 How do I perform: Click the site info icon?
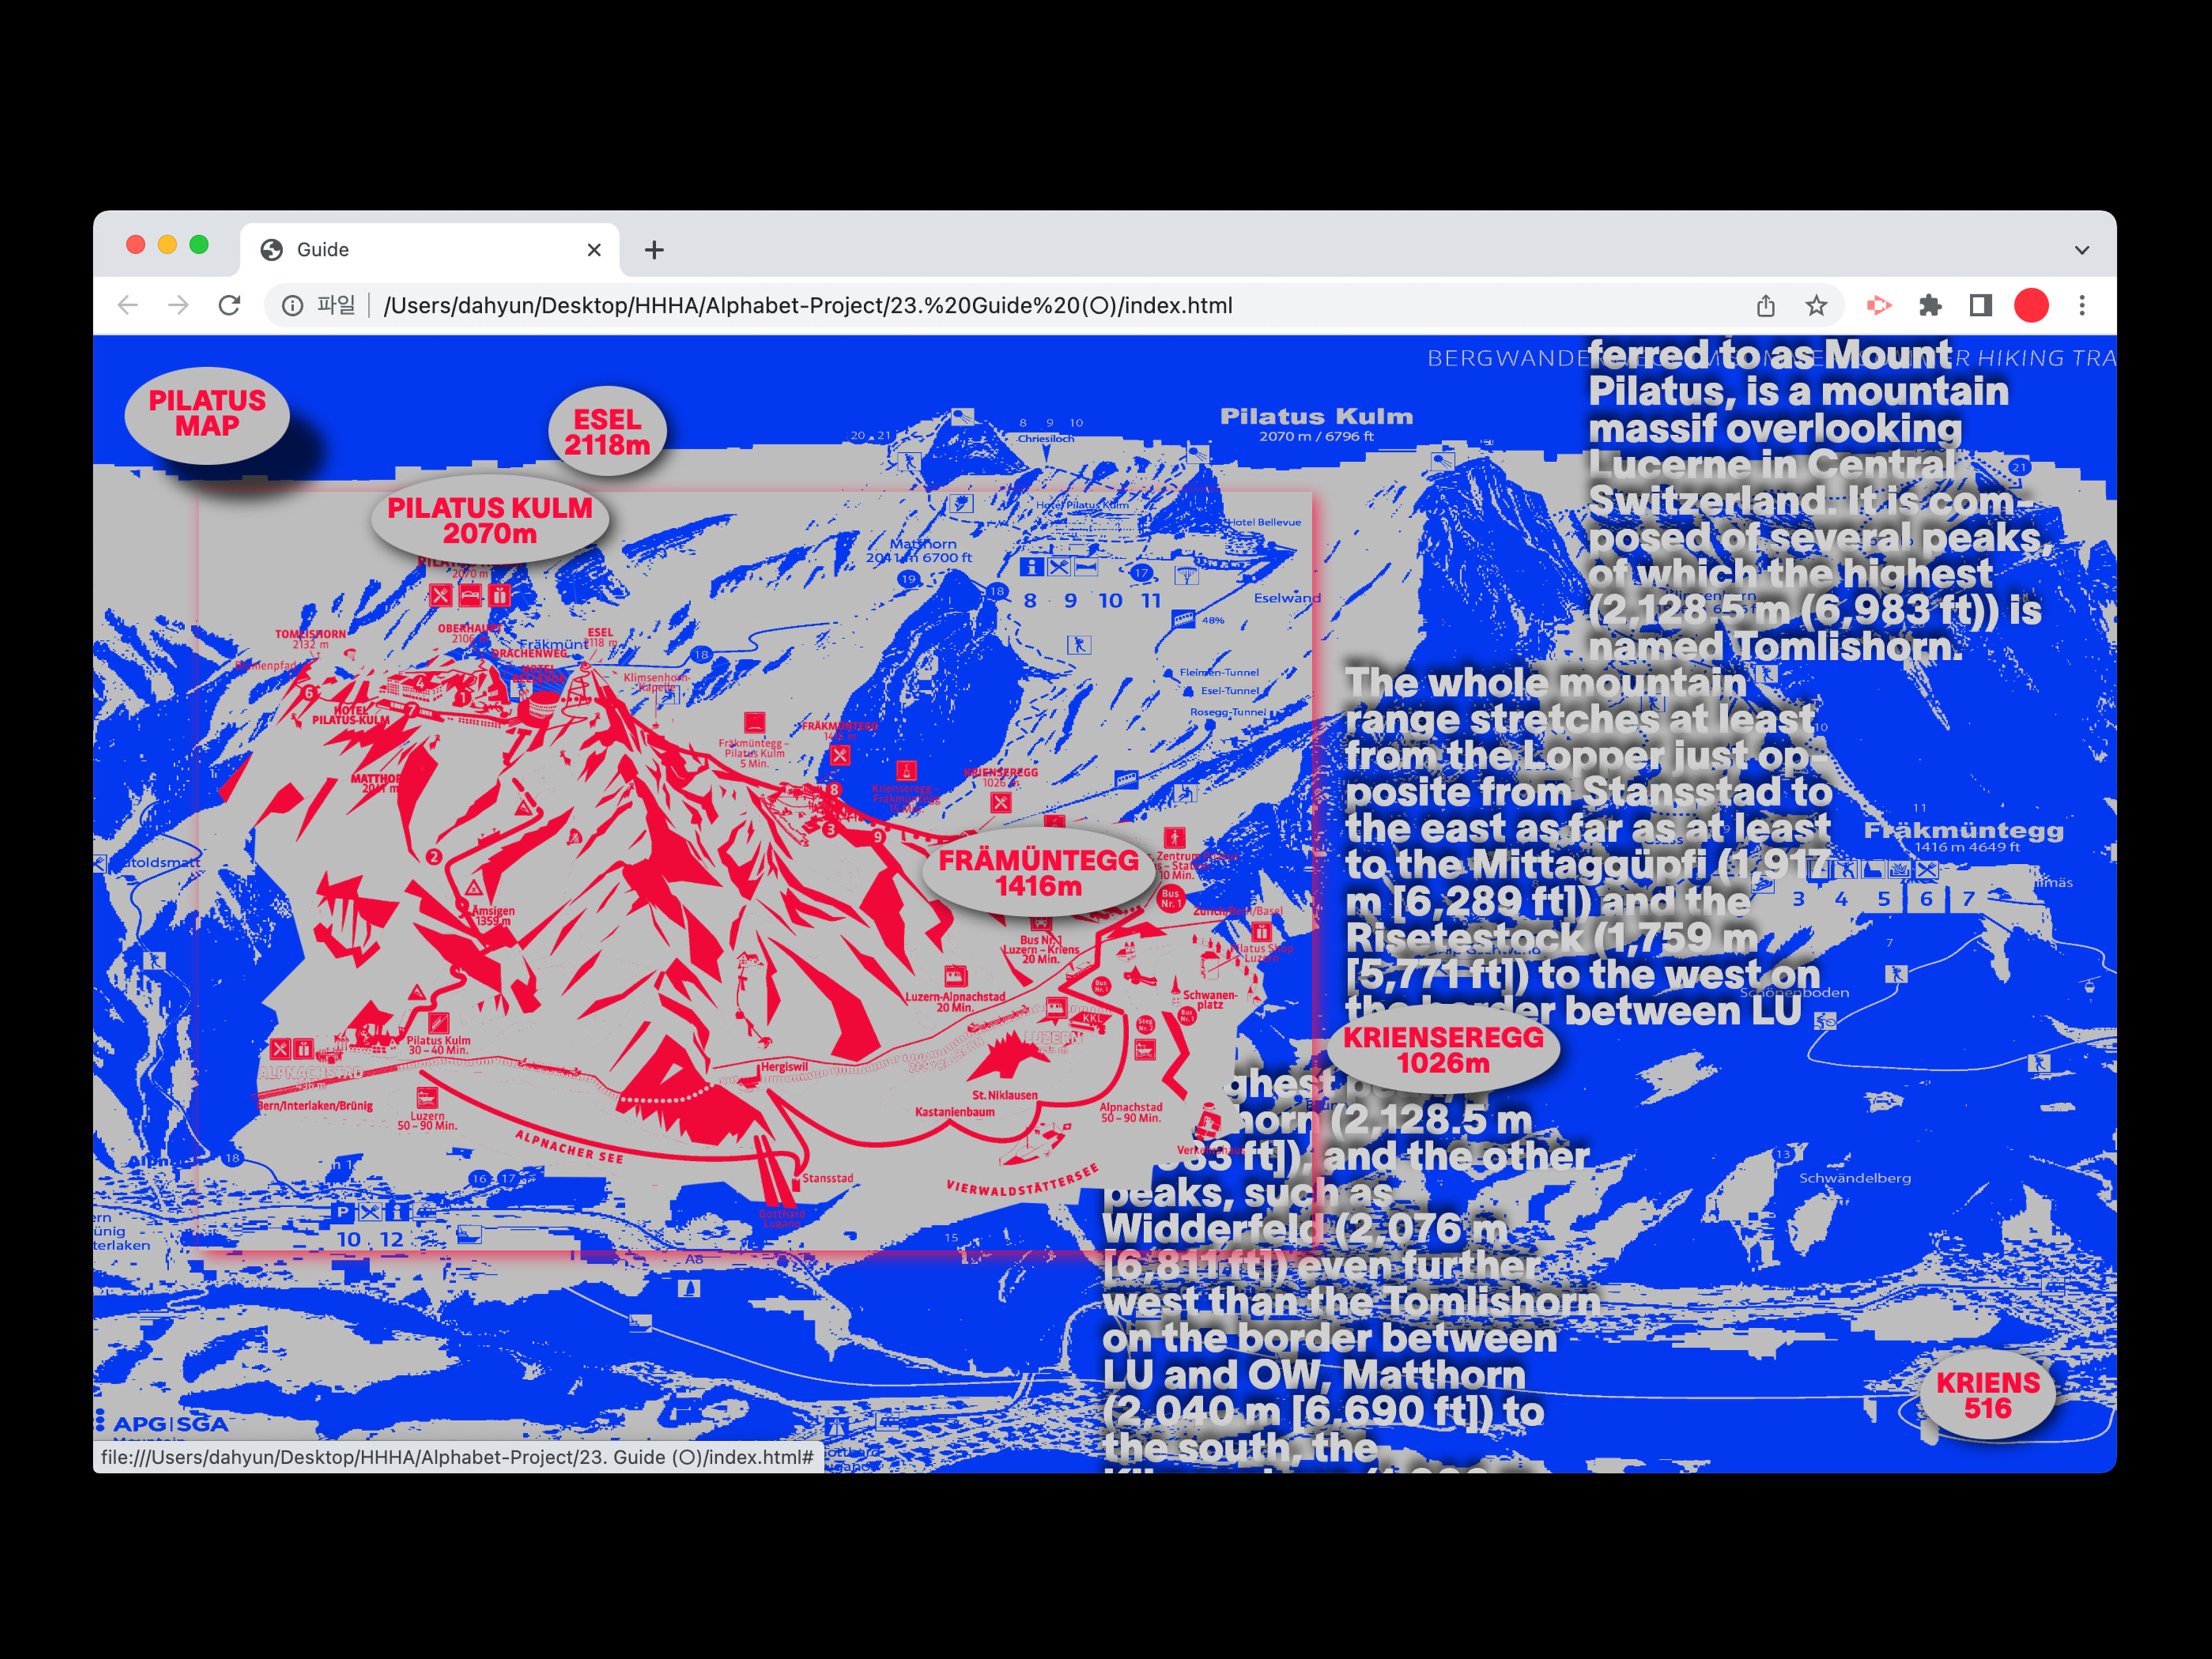[292, 305]
